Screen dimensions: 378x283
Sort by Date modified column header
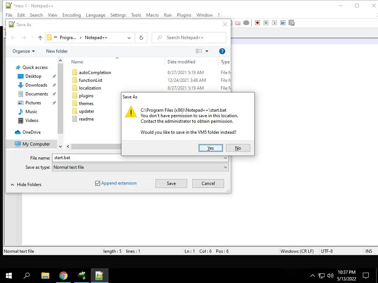[181, 62]
